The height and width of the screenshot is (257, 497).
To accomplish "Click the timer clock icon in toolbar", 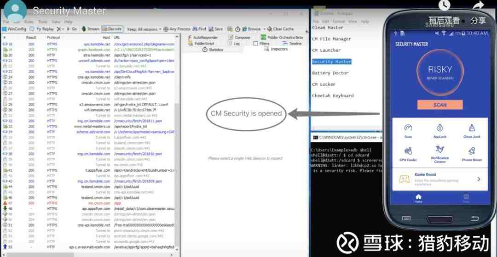I will click(238, 29).
